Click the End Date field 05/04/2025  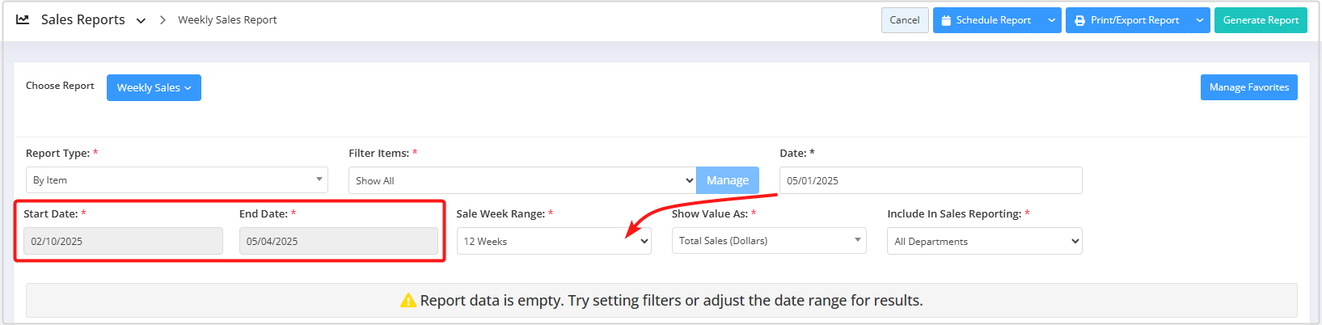[x=339, y=241]
